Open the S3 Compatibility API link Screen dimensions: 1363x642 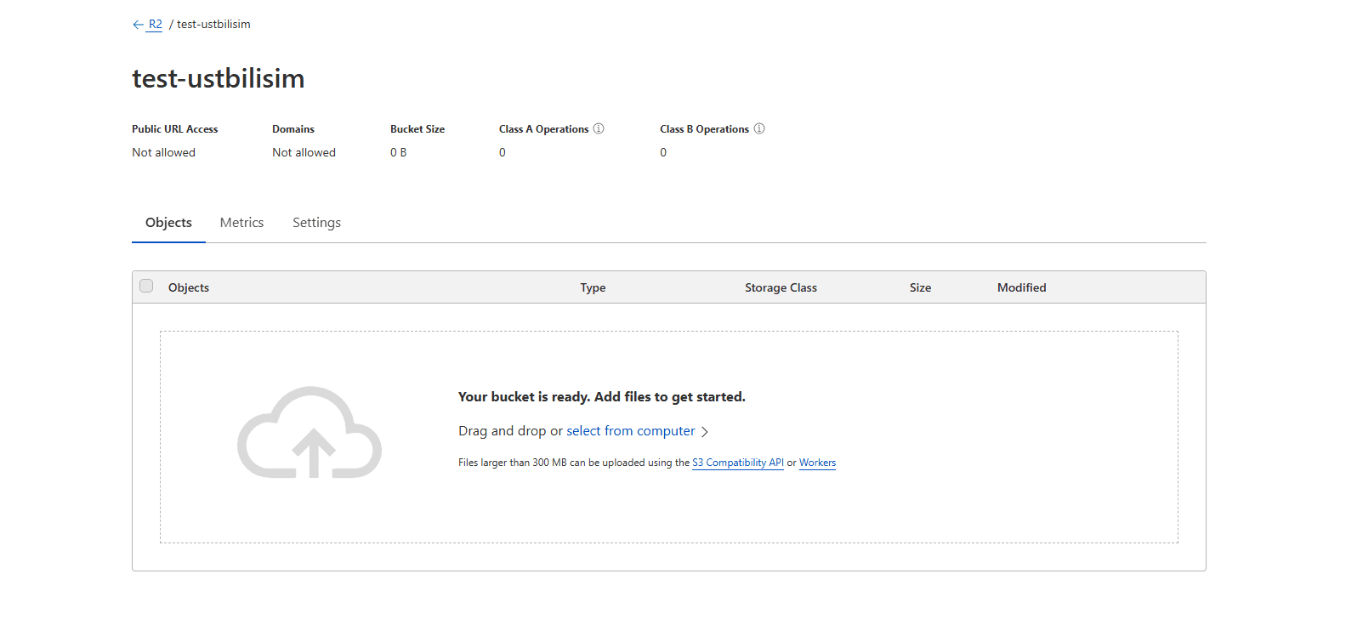737,463
